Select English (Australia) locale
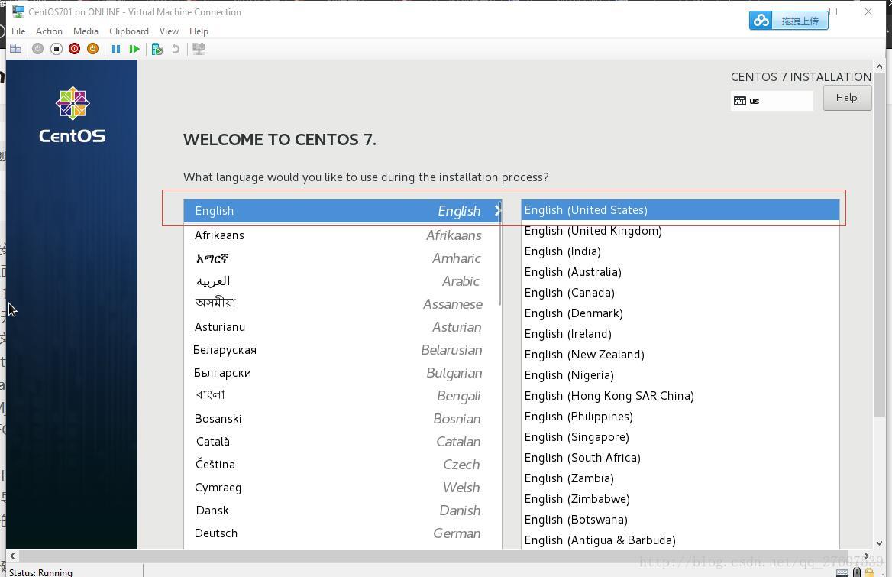892x577 pixels. [x=680, y=272]
